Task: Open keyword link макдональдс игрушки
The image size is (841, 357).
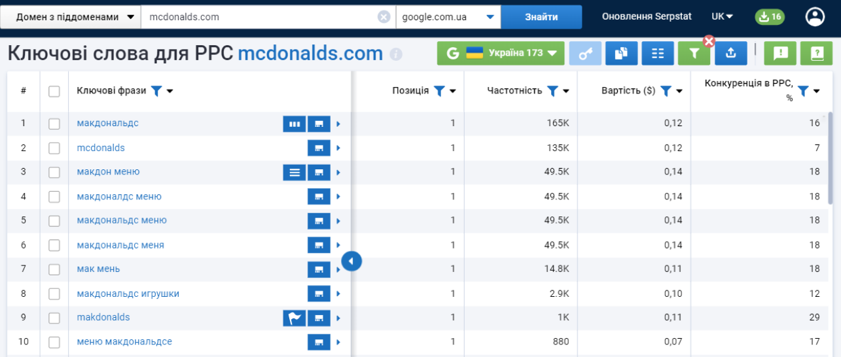Action: point(128,294)
